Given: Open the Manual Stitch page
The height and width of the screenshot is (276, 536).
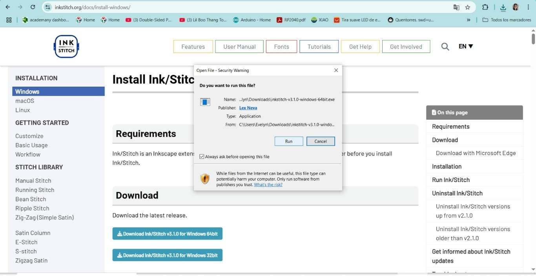Looking at the screenshot, I should (33, 181).
